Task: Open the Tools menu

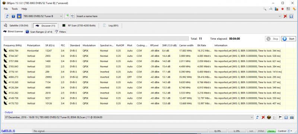Action: point(15,9)
